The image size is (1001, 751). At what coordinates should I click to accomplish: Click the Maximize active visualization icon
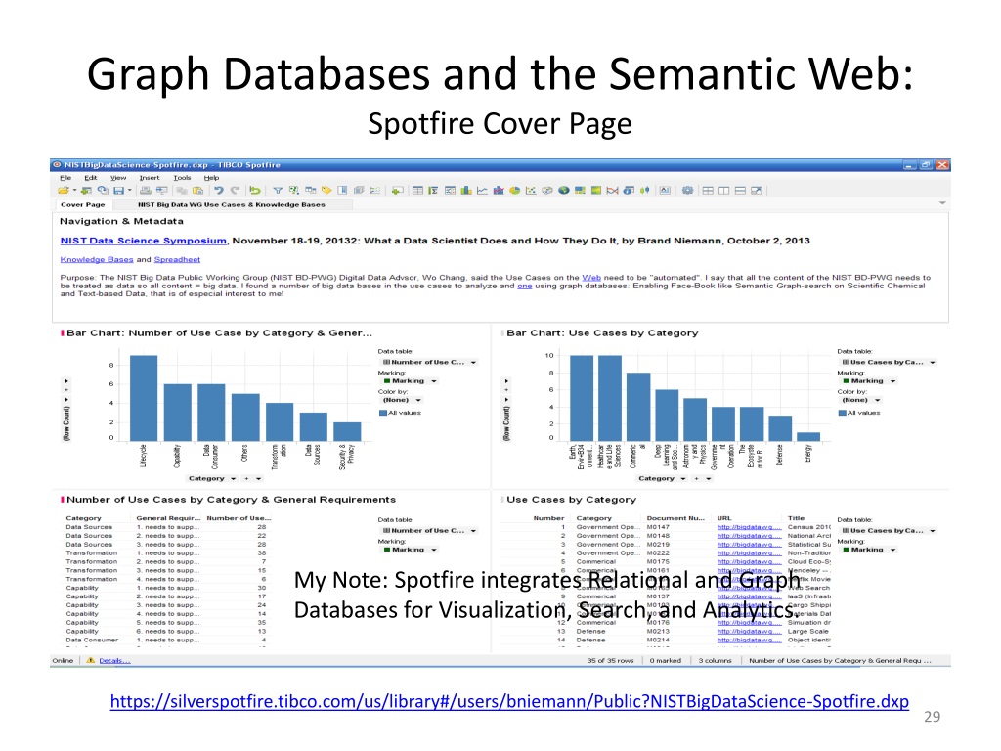[x=757, y=191]
